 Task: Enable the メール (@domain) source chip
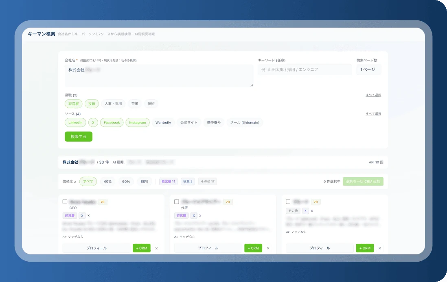pos(245,122)
